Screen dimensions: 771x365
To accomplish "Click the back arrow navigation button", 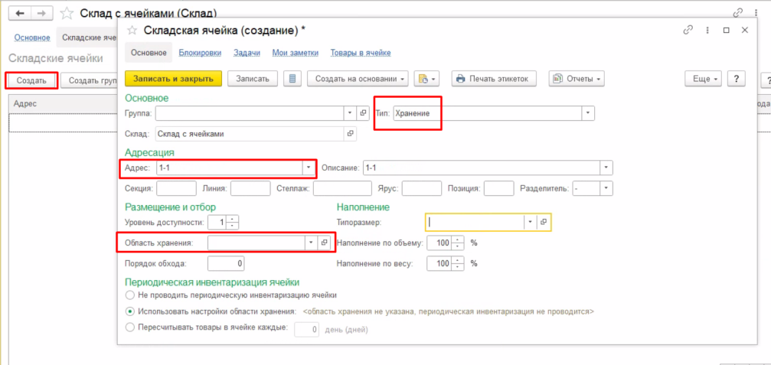I will 20,13.
